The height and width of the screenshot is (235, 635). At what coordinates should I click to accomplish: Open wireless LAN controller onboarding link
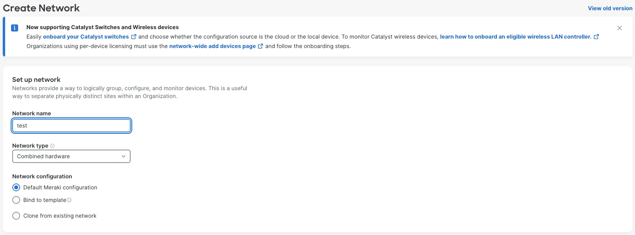click(x=515, y=37)
